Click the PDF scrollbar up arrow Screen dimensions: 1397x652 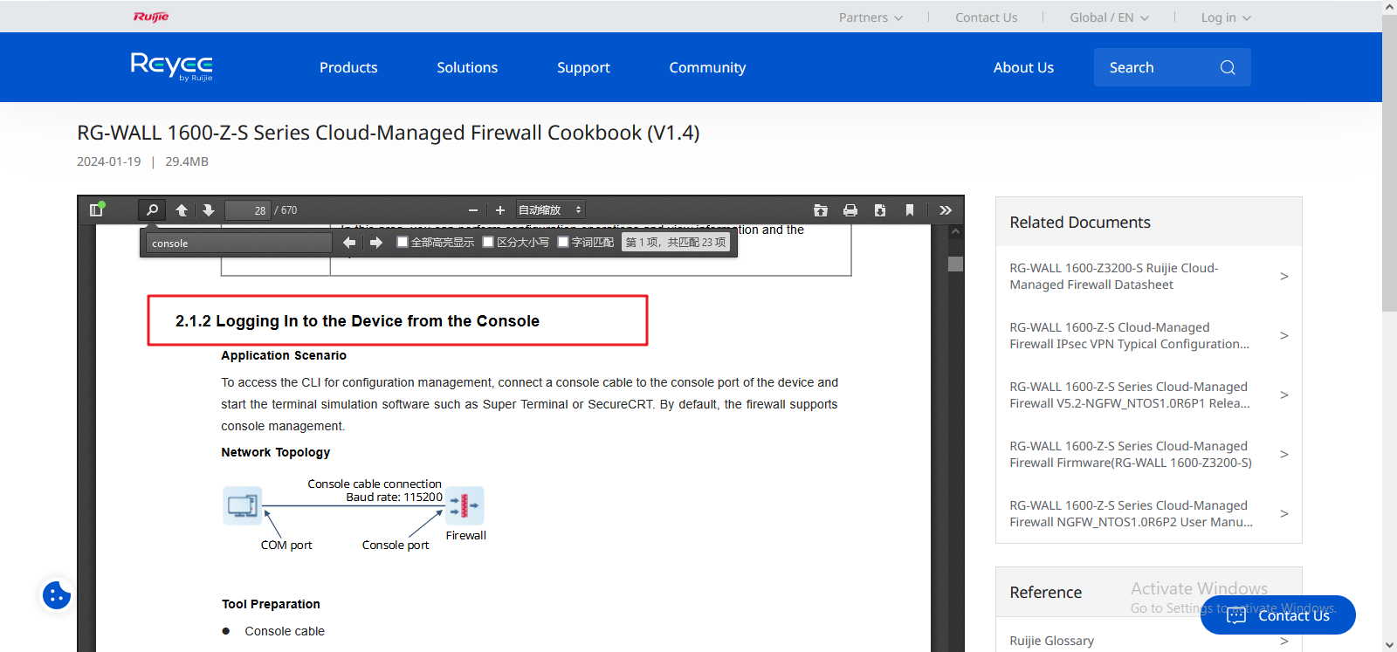pyautogui.click(x=956, y=232)
